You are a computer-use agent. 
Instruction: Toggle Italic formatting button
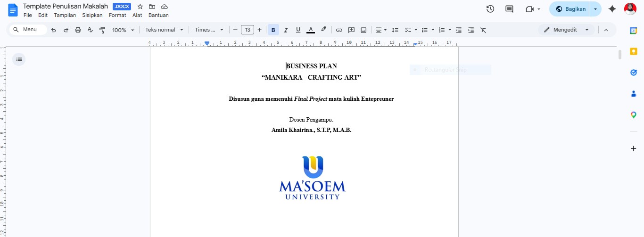tap(286, 30)
